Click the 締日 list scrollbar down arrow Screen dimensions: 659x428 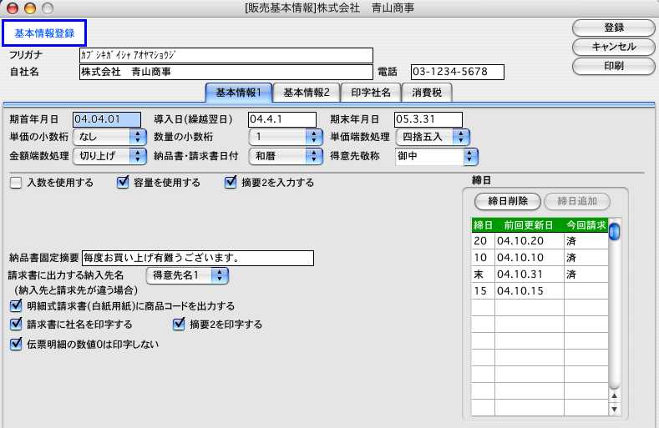[614, 410]
